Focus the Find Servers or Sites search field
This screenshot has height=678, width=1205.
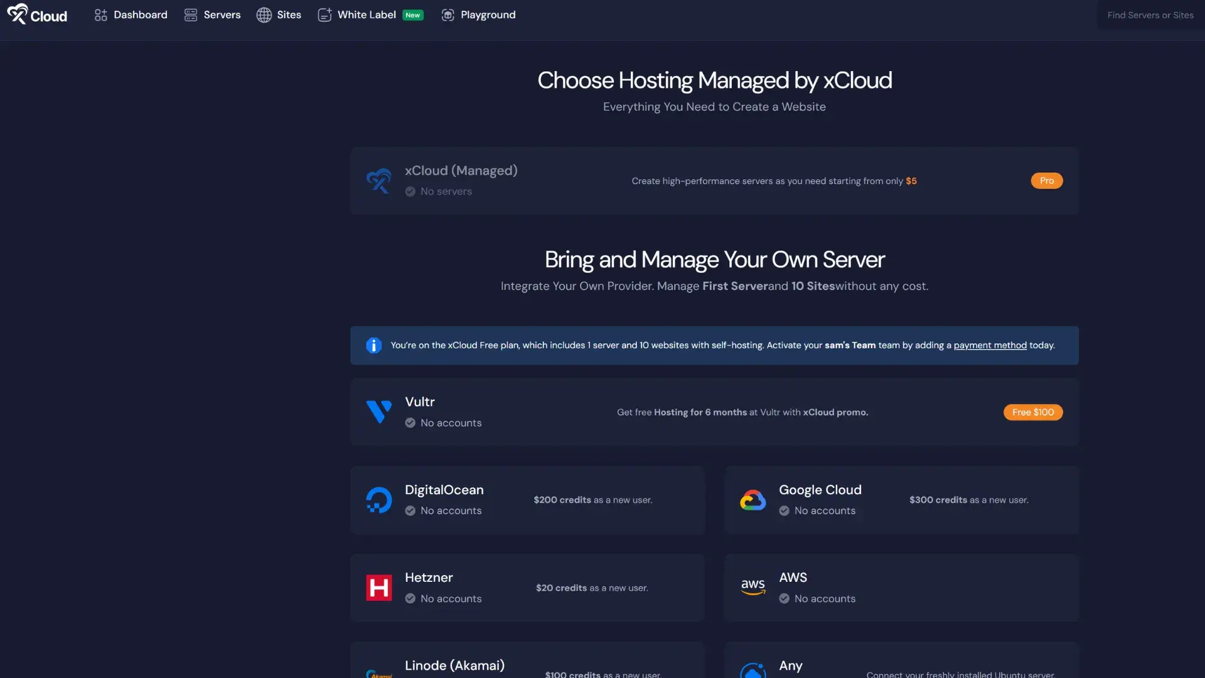click(1150, 15)
